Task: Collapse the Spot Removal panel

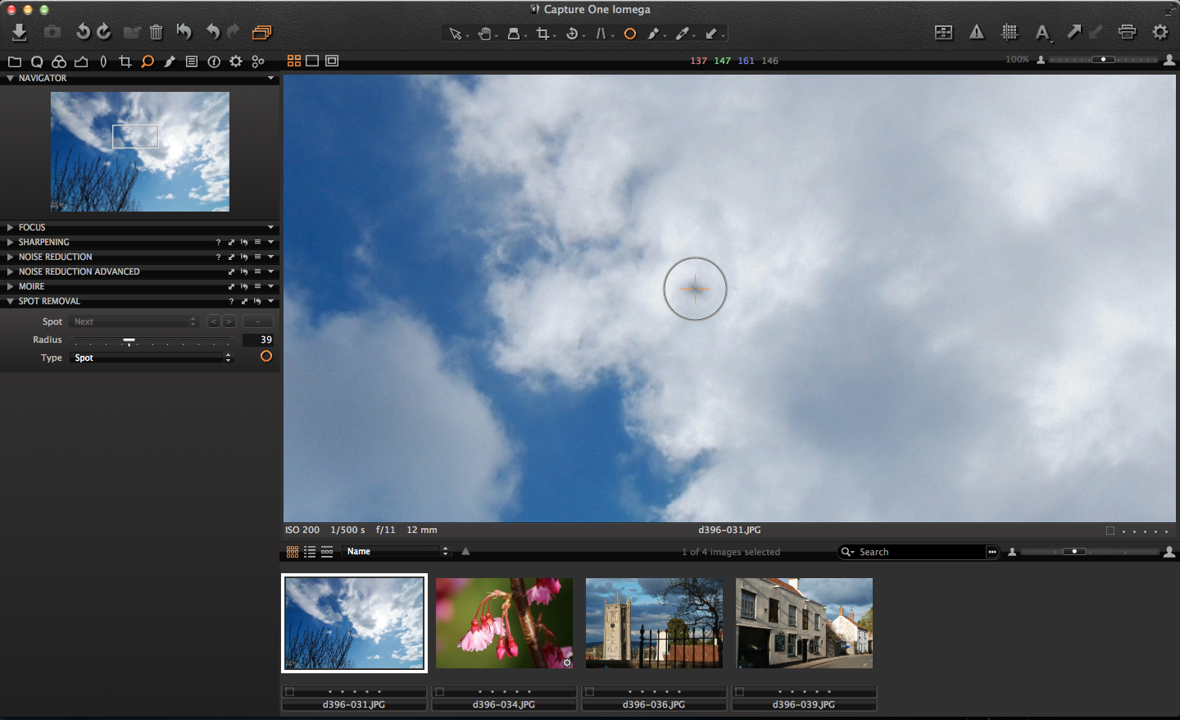Action: point(9,301)
